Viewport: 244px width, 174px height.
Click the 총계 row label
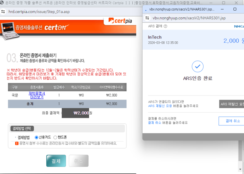tap(30, 104)
